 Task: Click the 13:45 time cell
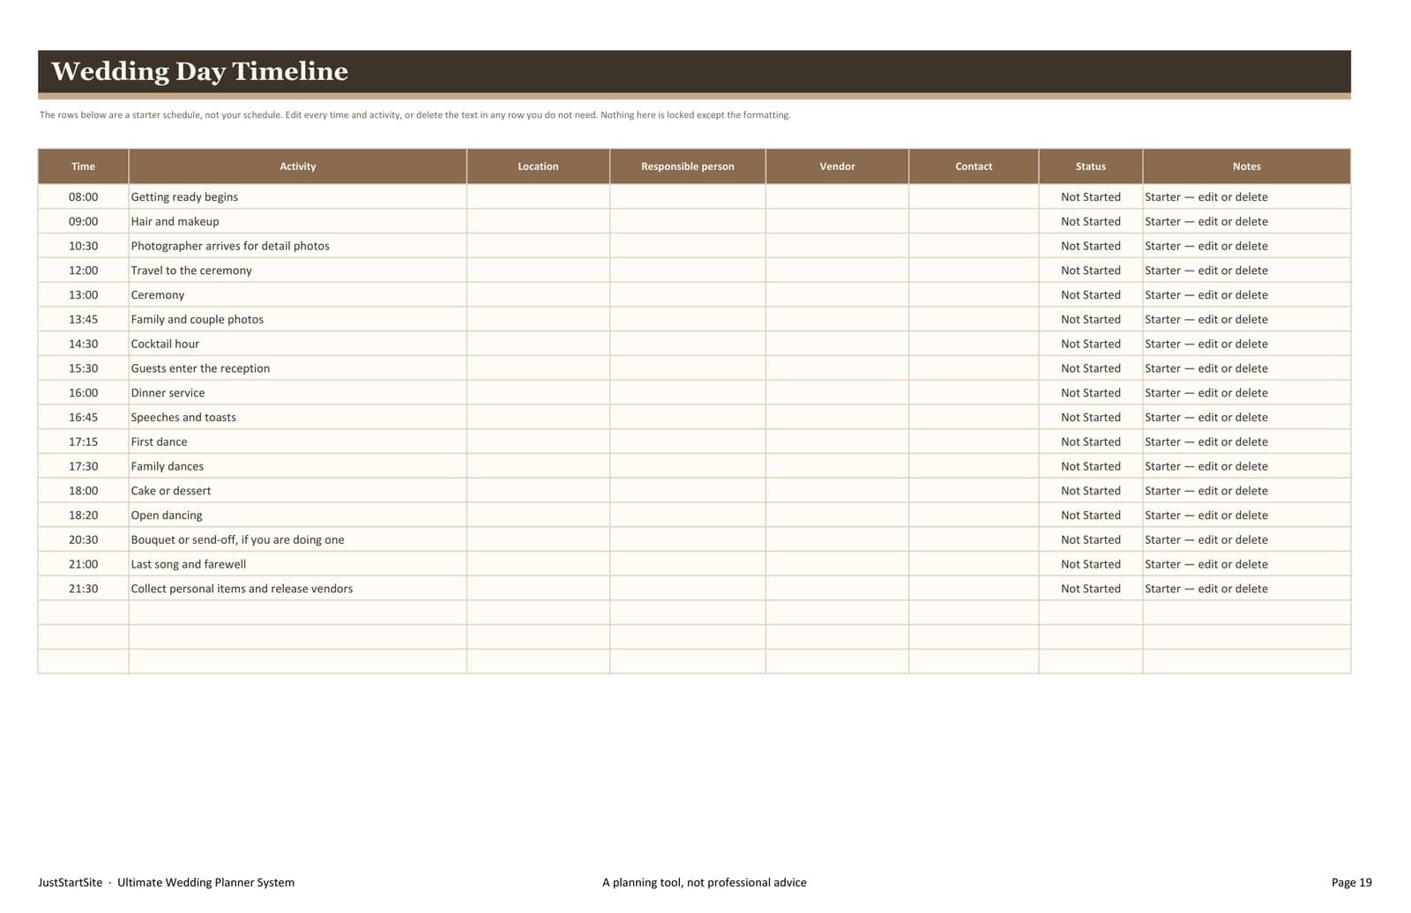point(83,319)
